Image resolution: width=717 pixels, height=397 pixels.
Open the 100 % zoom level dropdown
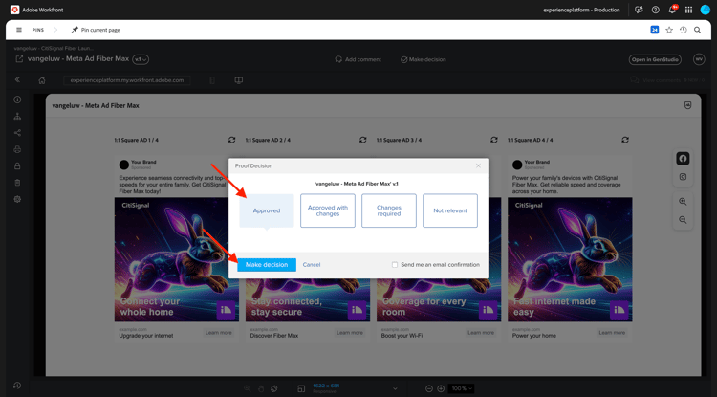click(461, 388)
